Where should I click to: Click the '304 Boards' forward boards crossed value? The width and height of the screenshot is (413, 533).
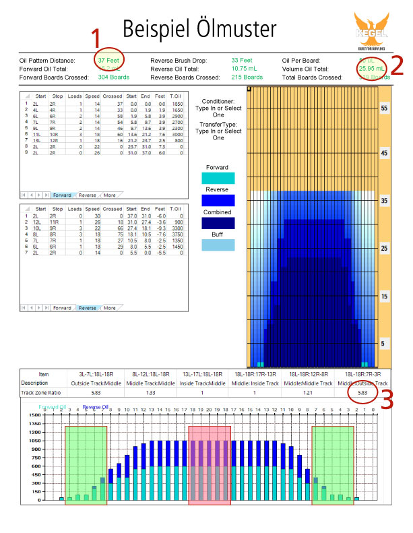click(114, 77)
